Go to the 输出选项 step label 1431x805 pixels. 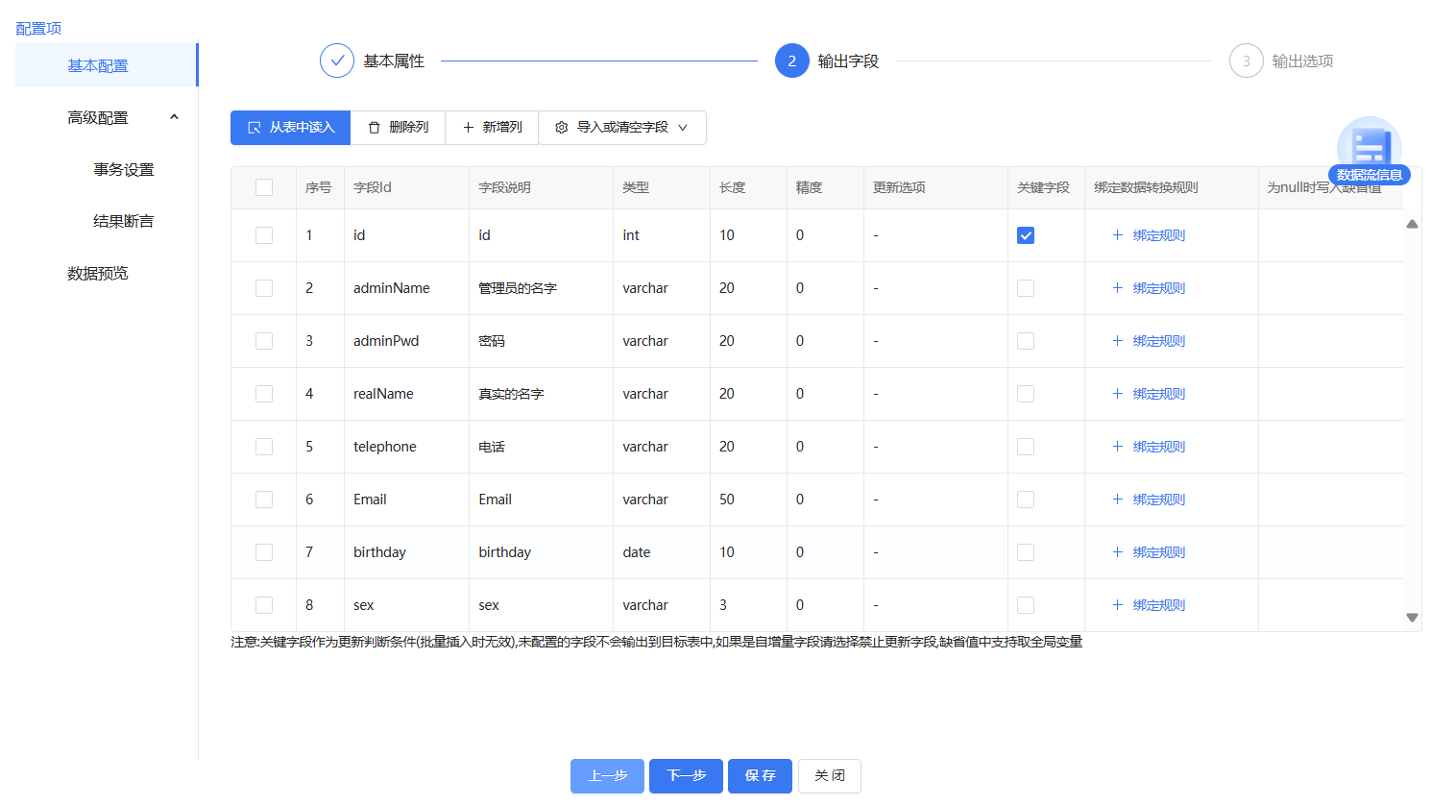point(1302,61)
